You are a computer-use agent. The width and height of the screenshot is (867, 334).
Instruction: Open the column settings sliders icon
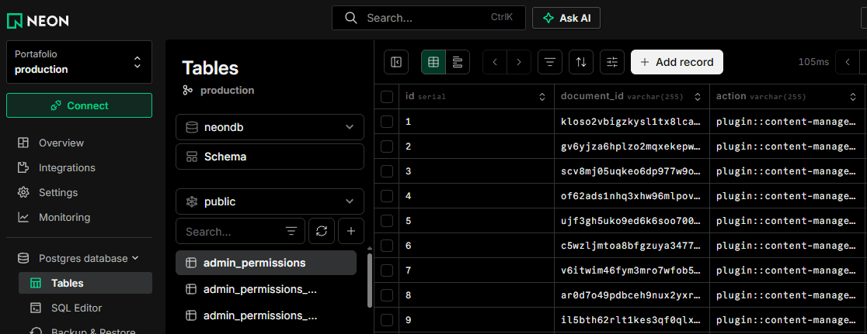tap(612, 62)
